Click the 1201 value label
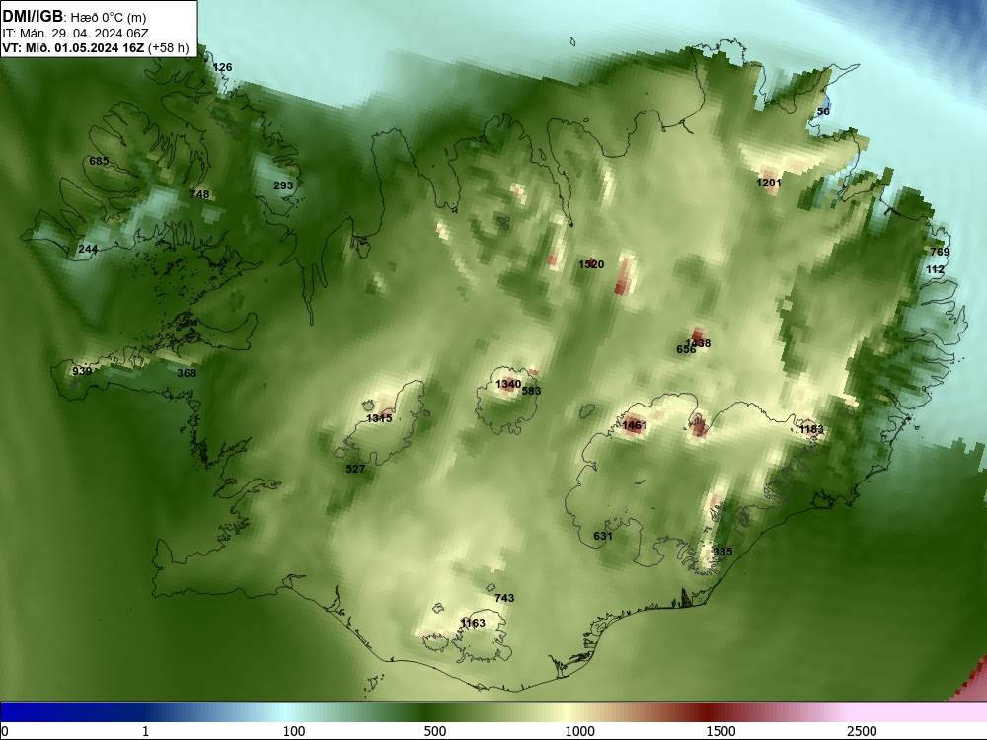This screenshot has height=740, width=987. click(768, 183)
